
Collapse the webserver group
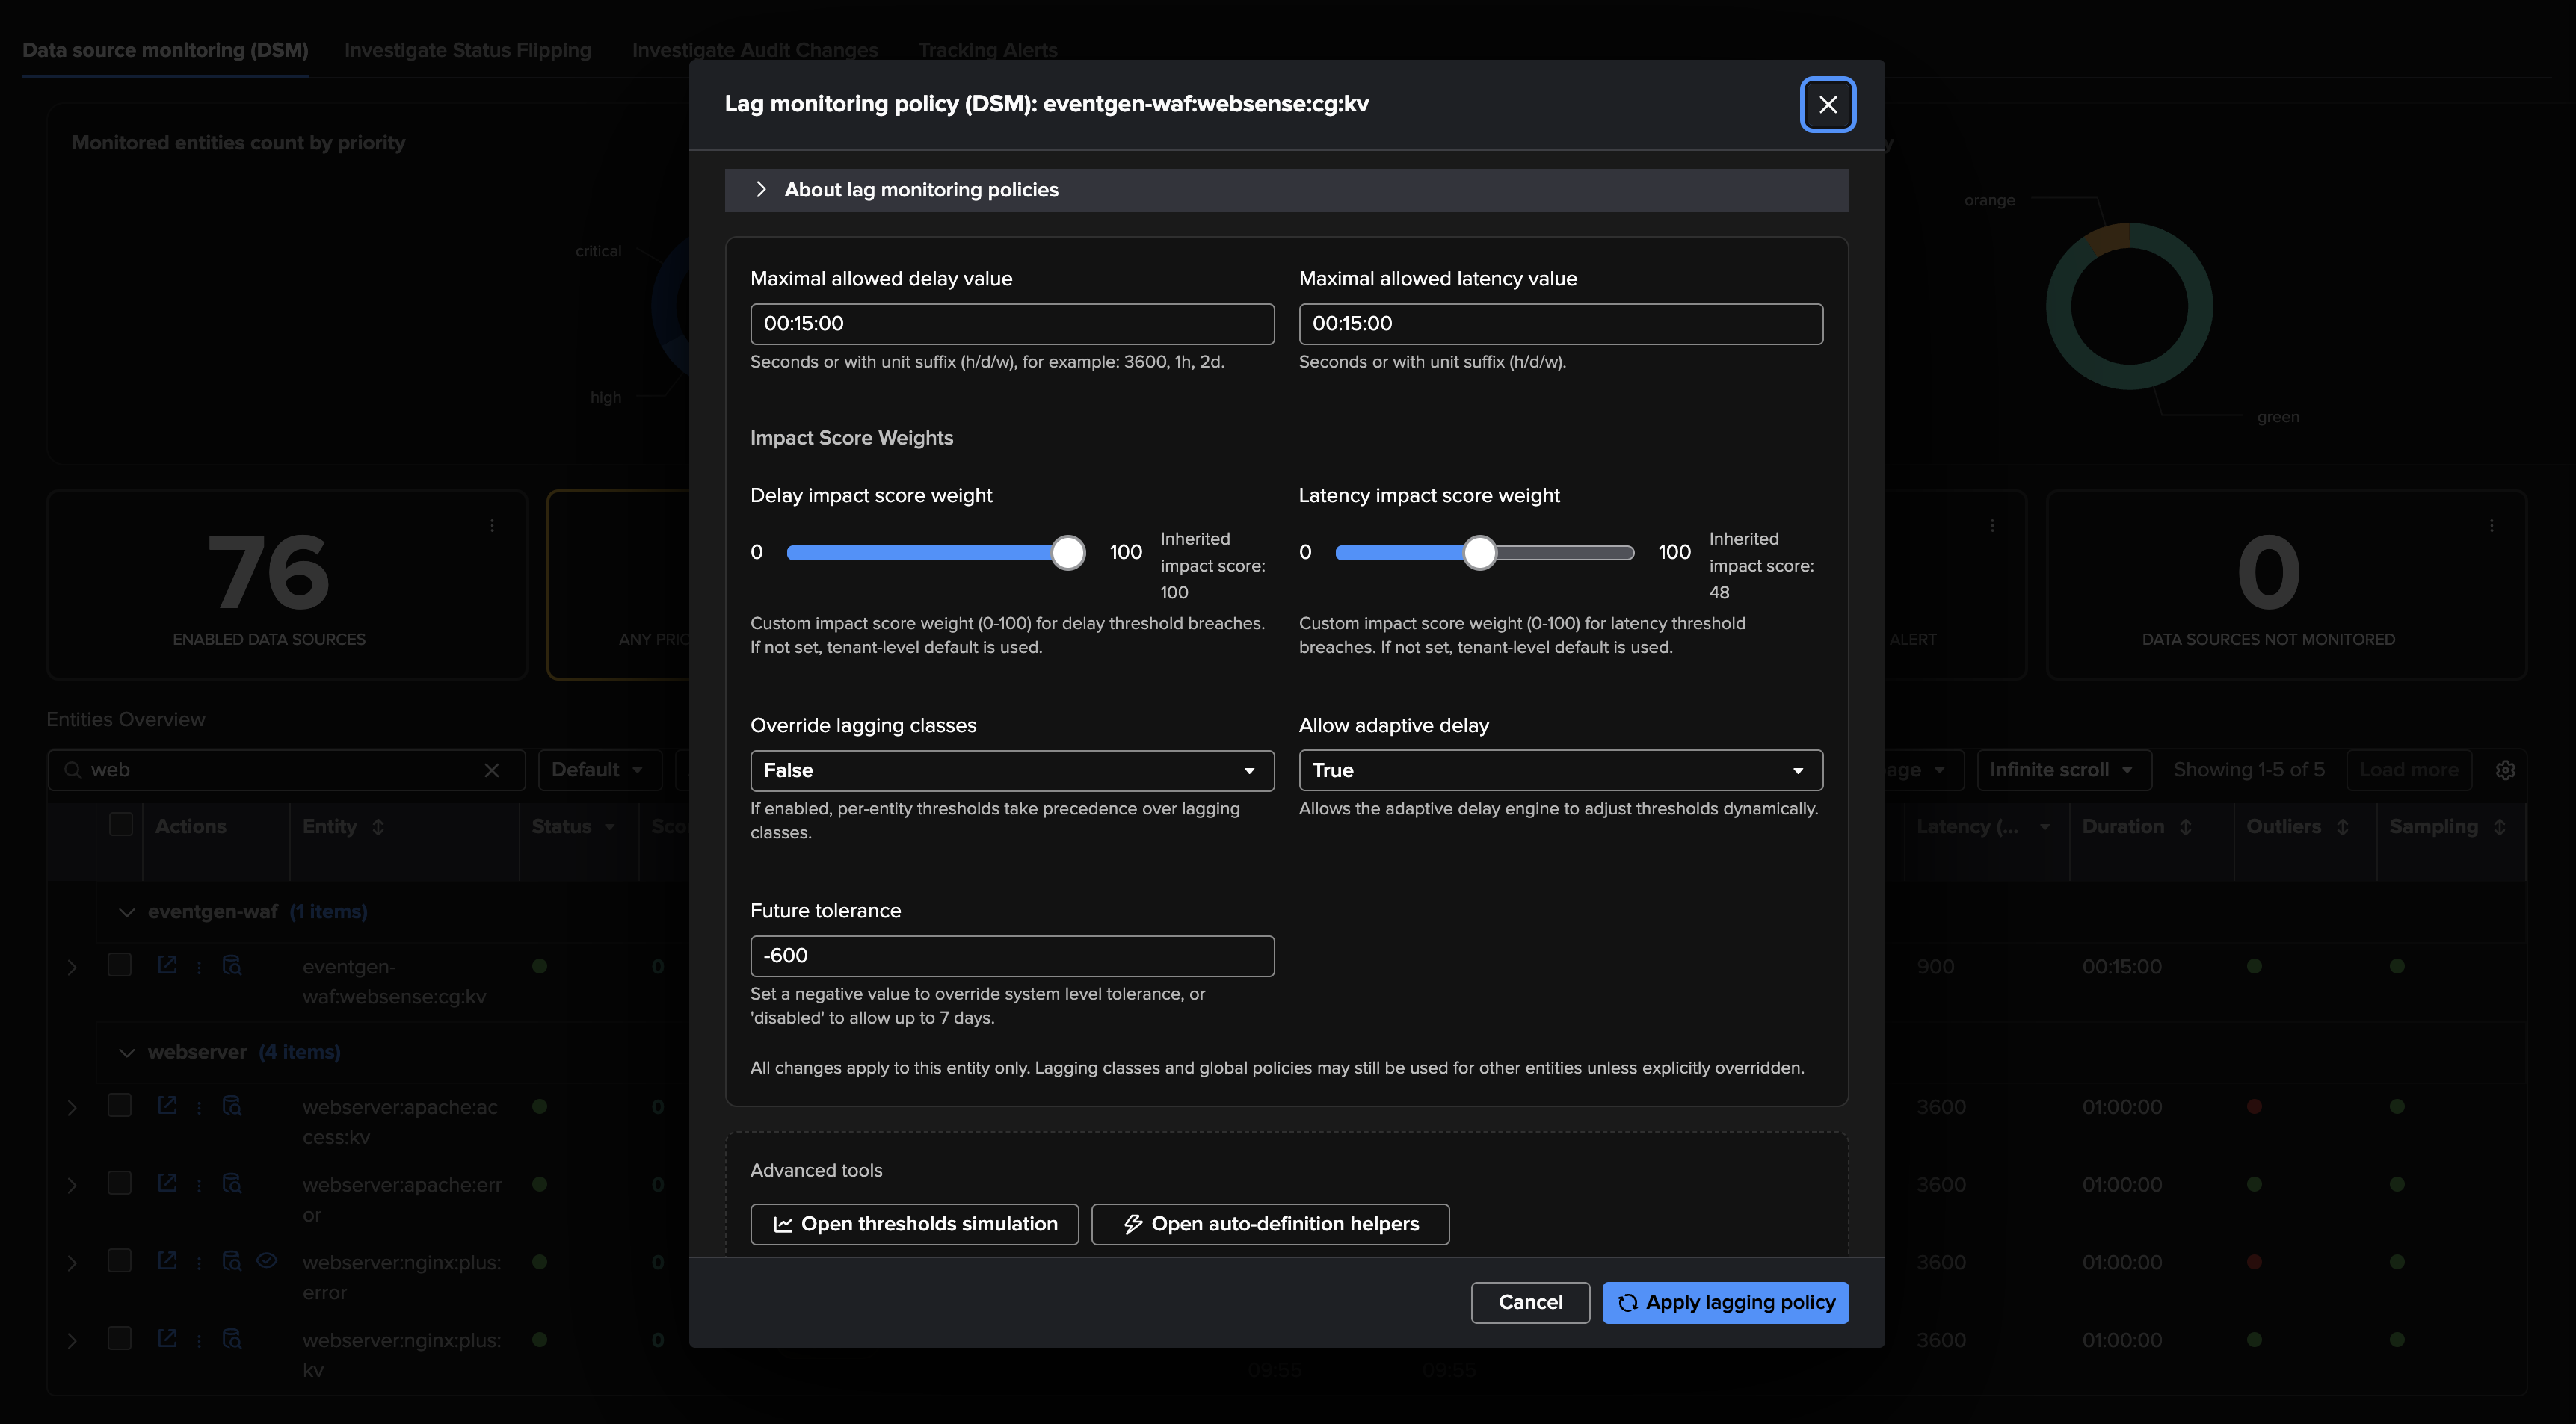[x=126, y=1052]
